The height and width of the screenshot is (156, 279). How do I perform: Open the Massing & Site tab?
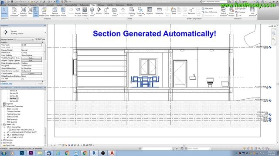(71, 5)
